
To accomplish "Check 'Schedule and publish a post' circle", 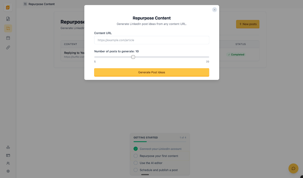I will [x=136, y=170].
